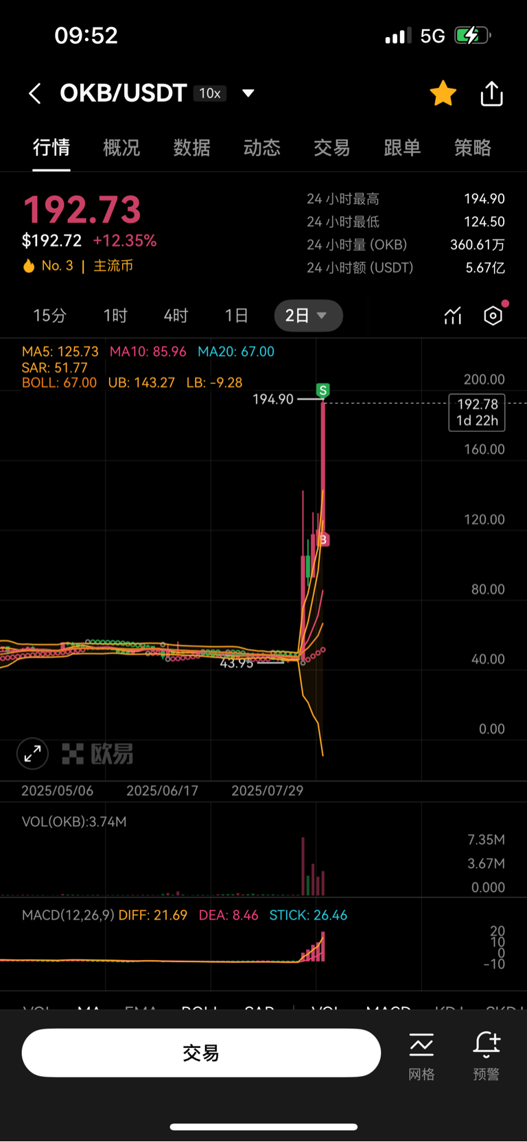527x1142 pixels.
Task: Open chart settings hexagon icon
Action: coord(493,316)
